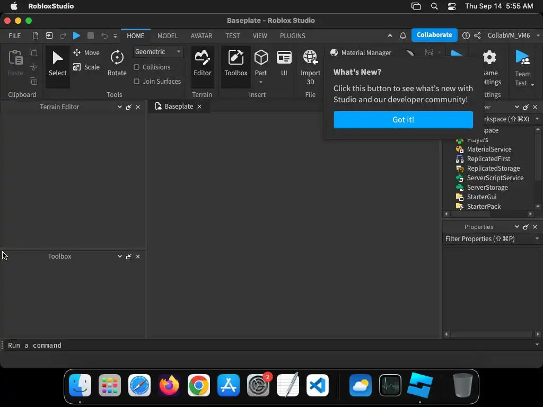543x407 pixels.
Task: Undock the Toolbox panel
Action: pos(129,256)
